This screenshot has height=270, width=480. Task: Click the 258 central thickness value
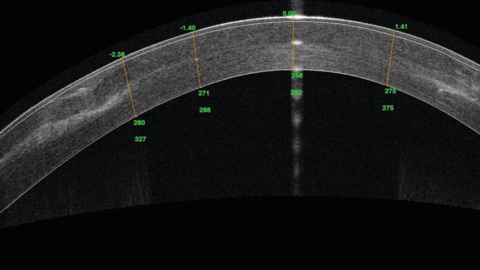[297, 75]
